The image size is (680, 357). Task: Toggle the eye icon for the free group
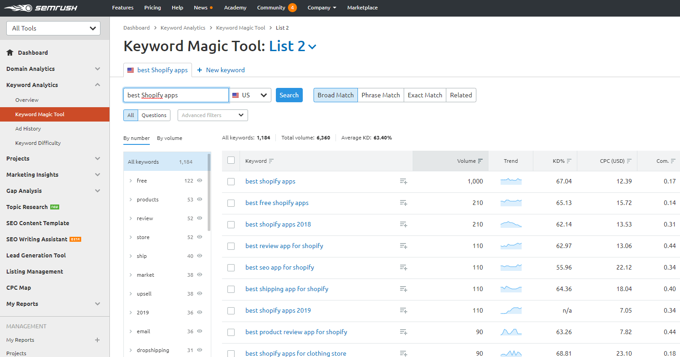pos(200,180)
